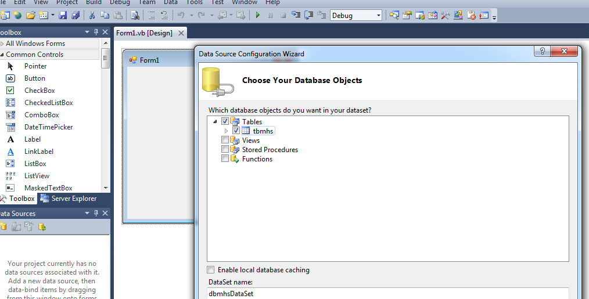This screenshot has width=589, height=299.
Task: Open Solution Explorer via toolbar icon
Action: (x=394, y=16)
